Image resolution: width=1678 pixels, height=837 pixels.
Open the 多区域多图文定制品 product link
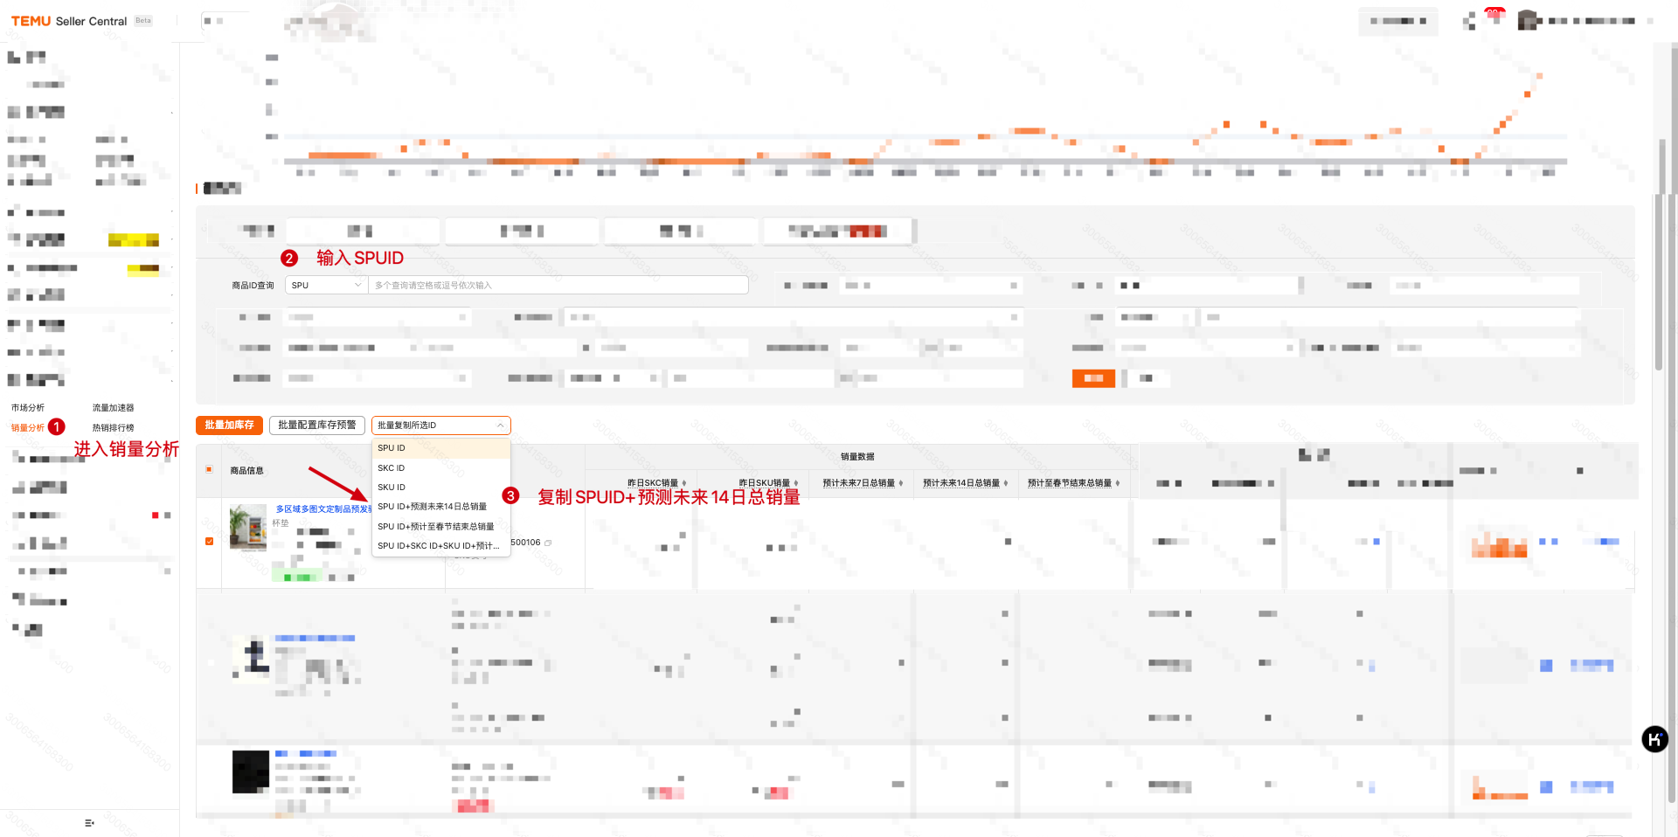323,508
